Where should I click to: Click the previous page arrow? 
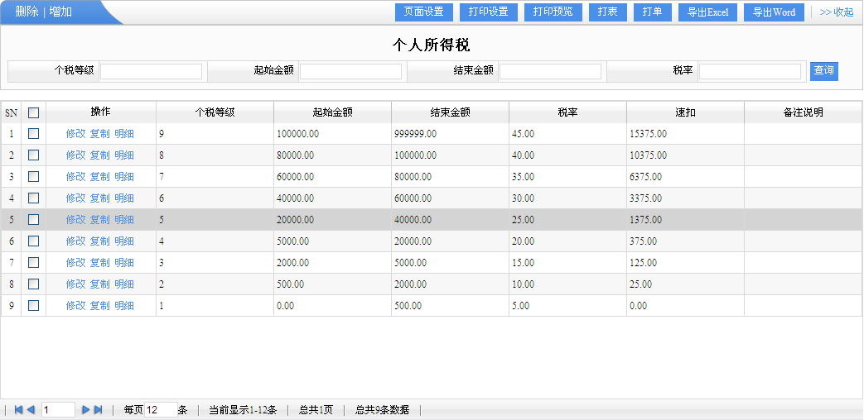[x=31, y=410]
